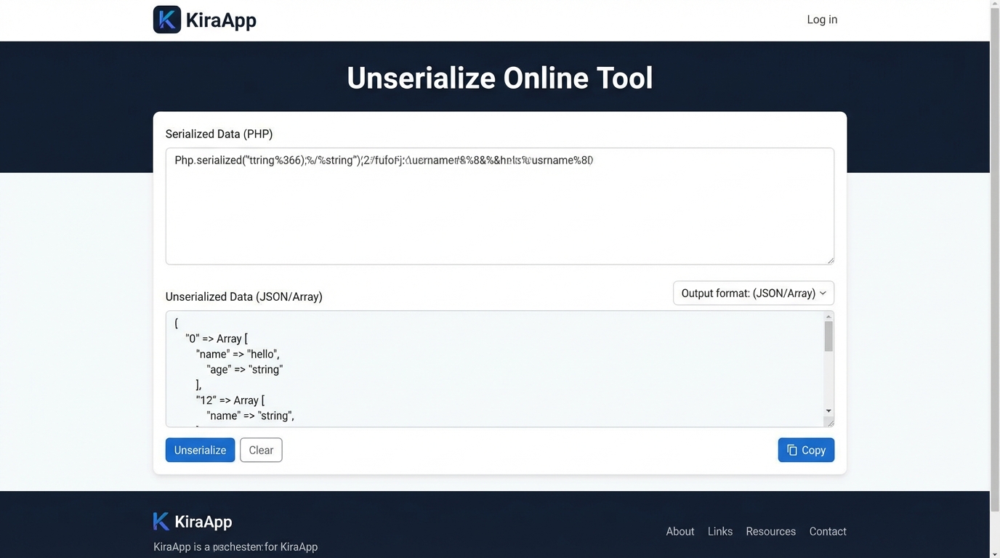Click the copy icon on the Copy button
This screenshot has width=1000, height=558.
[x=791, y=450]
